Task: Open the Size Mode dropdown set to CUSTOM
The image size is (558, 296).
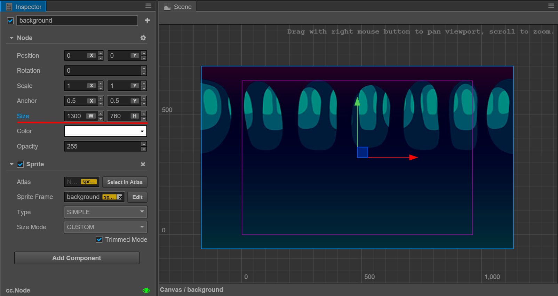Action: point(105,227)
